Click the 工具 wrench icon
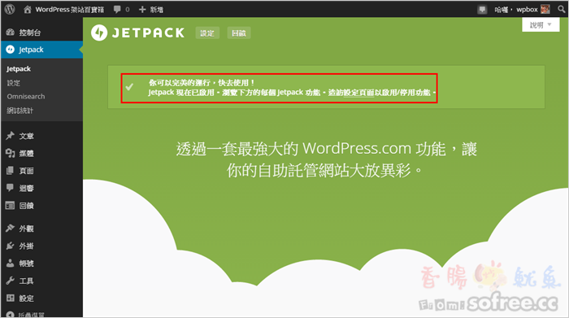 click(x=10, y=281)
